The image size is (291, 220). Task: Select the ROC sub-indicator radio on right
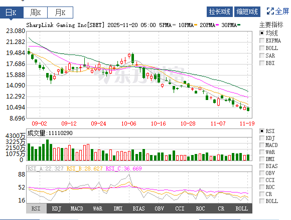(262, 187)
